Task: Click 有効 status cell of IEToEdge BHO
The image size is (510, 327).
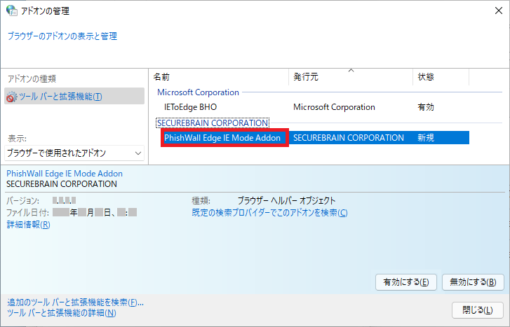Action: [426, 107]
